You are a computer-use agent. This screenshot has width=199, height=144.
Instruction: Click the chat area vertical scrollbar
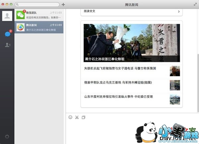click(x=198, y=83)
